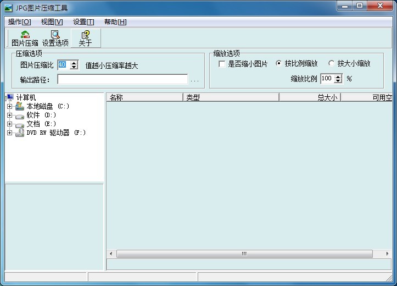397x286 pixels.
Task: Choose the 按大小缩放 radio option
Action: tap(331, 64)
